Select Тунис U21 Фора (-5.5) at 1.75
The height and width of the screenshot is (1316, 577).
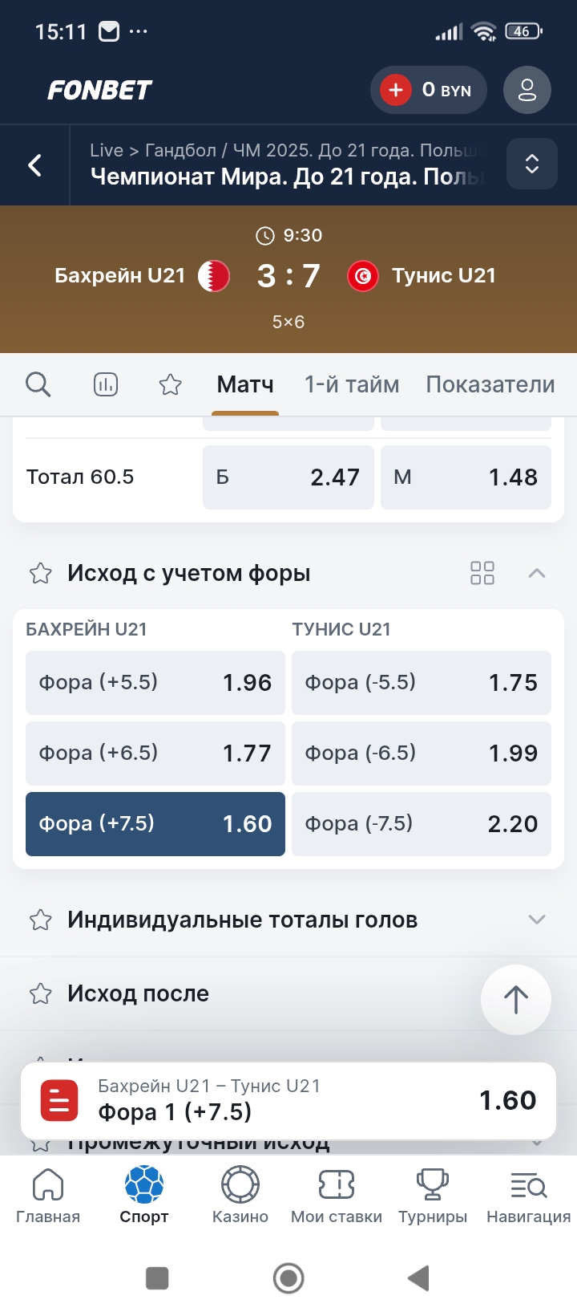point(422,683)
